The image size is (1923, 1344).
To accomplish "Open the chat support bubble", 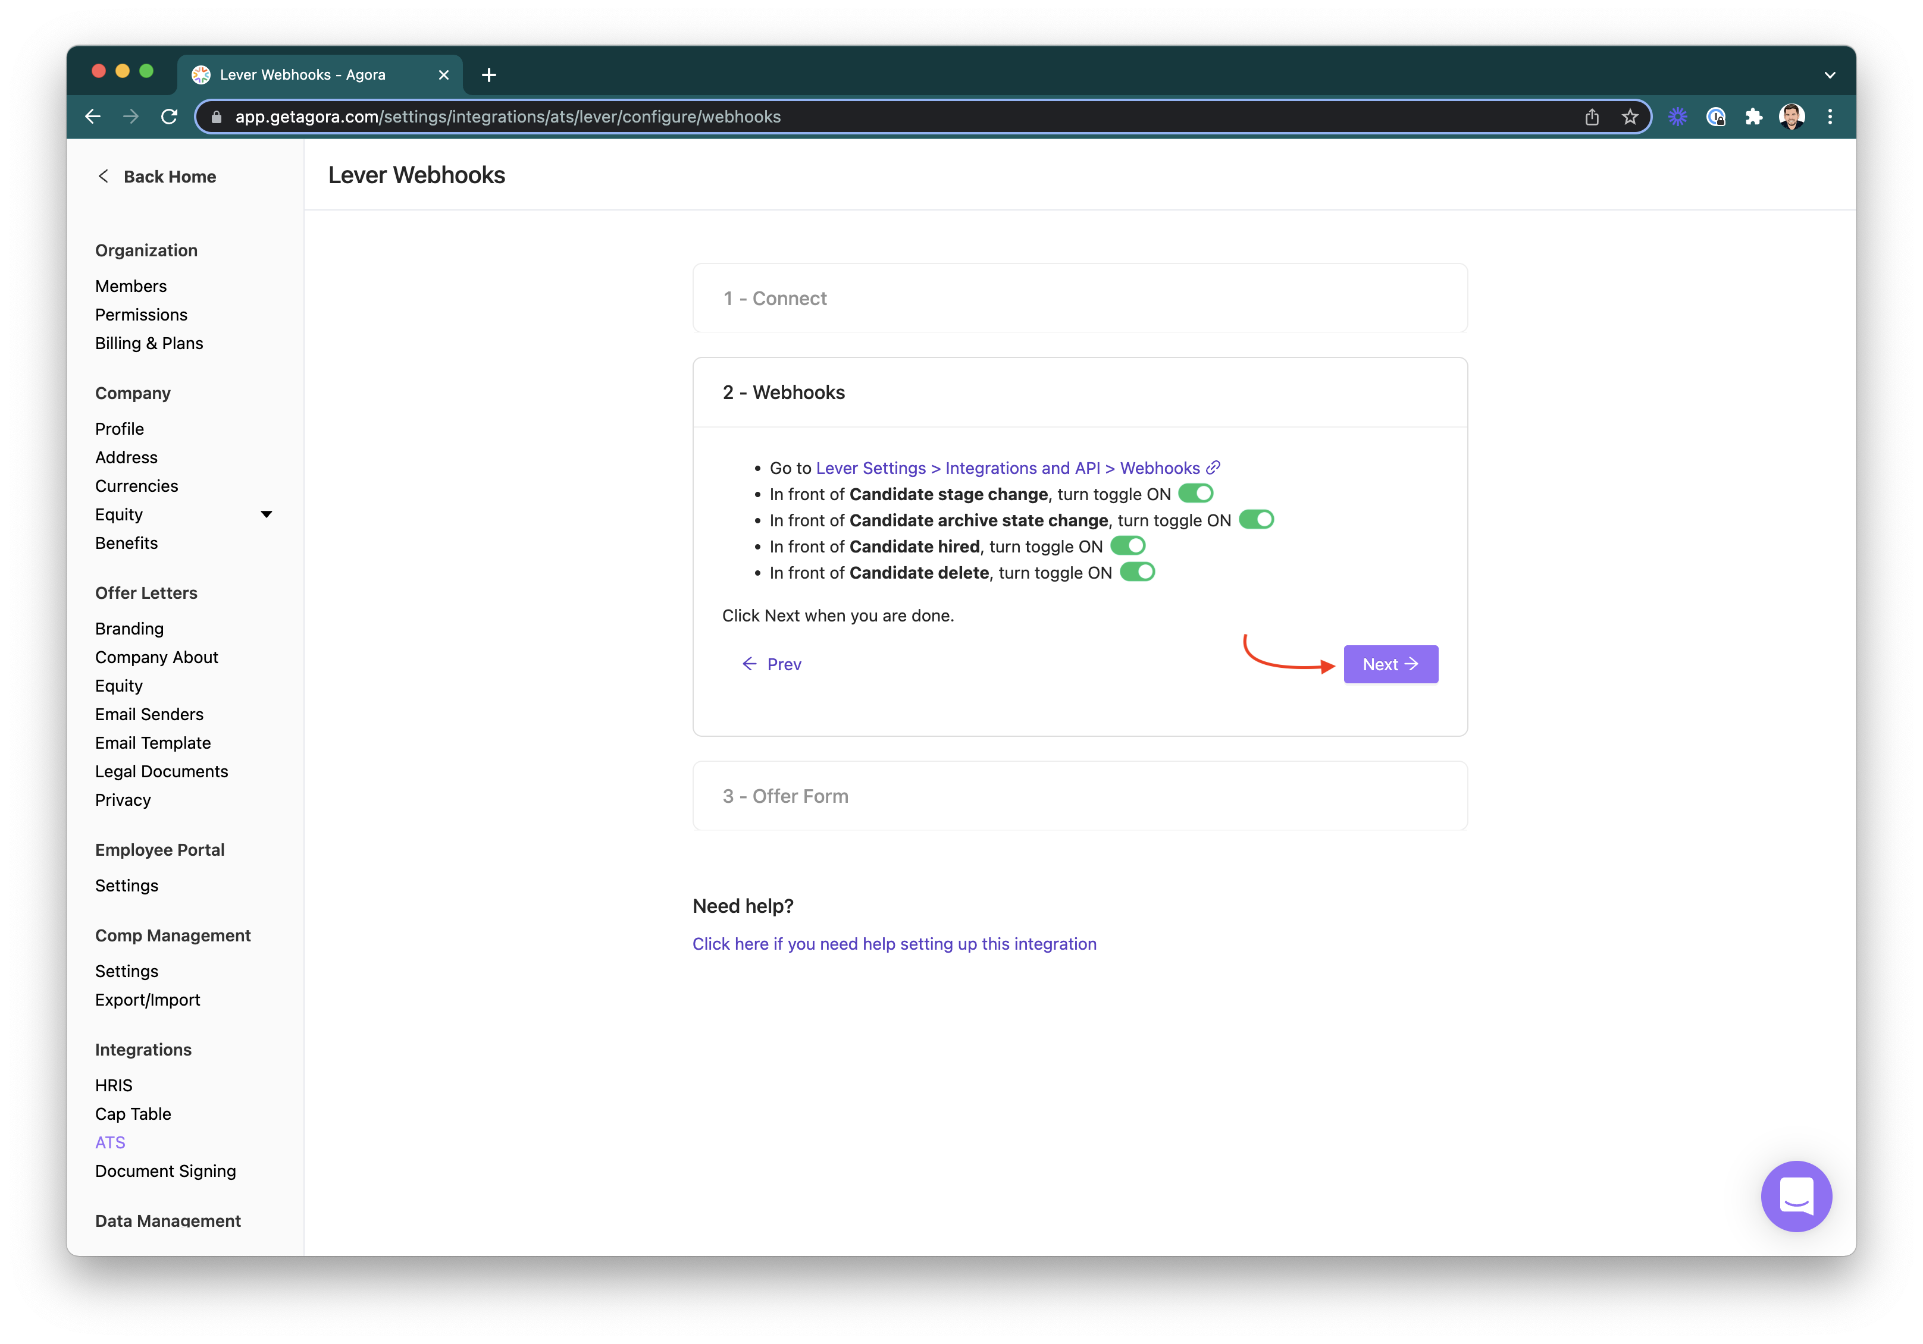I will coord(1796,1195).
